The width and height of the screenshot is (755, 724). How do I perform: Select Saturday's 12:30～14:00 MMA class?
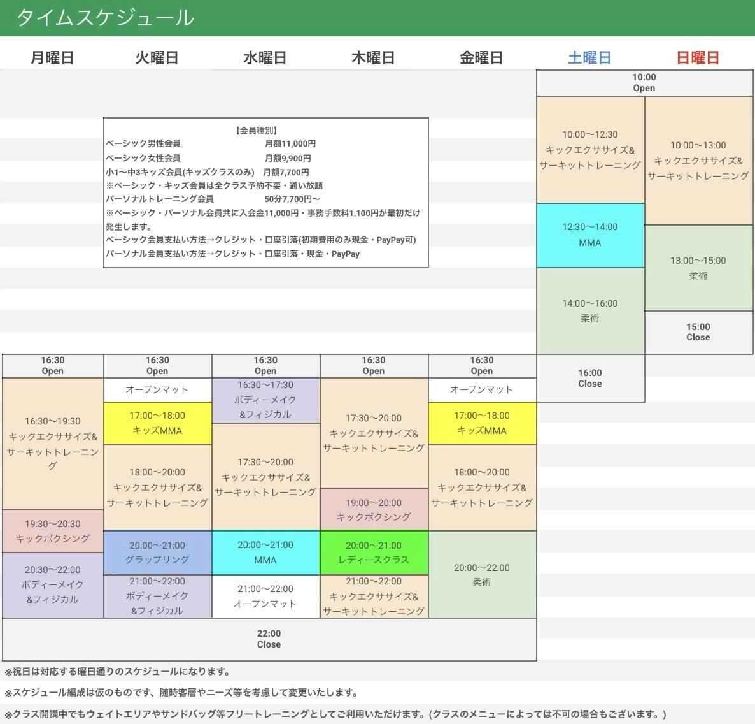tap(590, 235)
